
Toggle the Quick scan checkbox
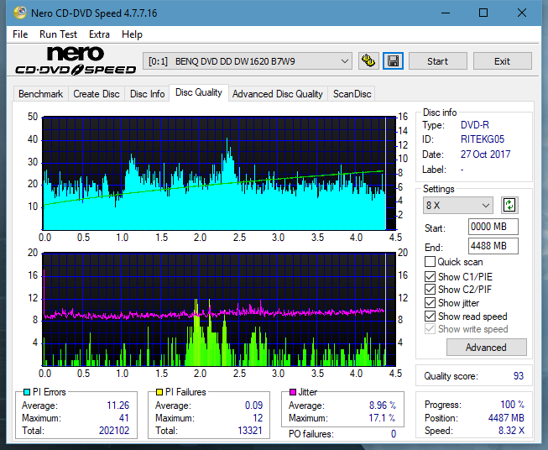click(x=430, y=262)
